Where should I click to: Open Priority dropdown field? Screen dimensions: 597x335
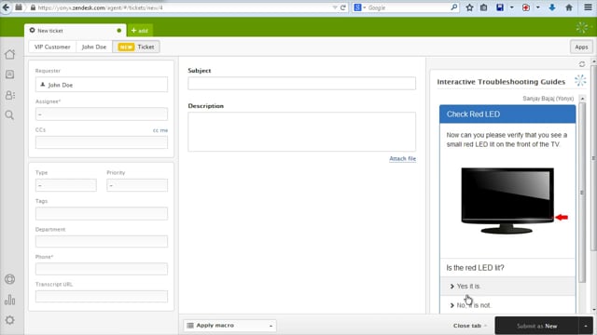137,185
